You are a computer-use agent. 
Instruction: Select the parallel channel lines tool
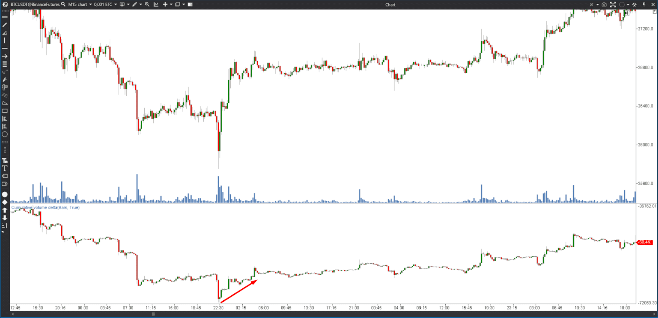point(5,95)
